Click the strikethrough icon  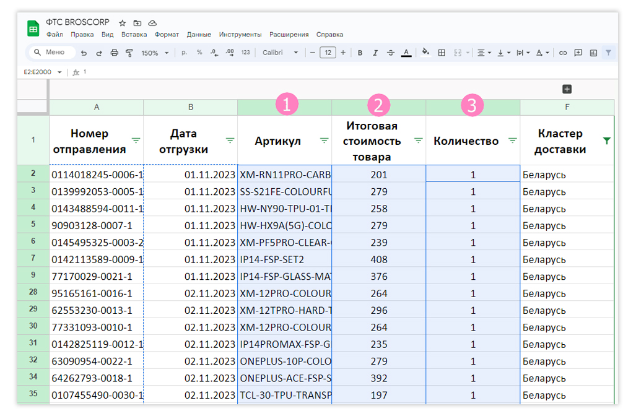tap(391, 53)
